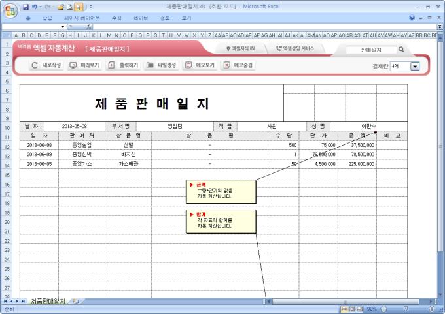445x314 pixels.
Task: Select the quantity cell showing 500
Action: click(x=283, y=145)
